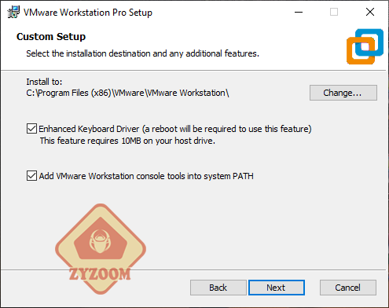Click the Custom Setup heading
The image size is (389, 308).
coord(51,36)
